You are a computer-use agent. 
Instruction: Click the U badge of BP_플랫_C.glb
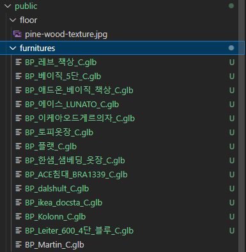coord(232,147)
